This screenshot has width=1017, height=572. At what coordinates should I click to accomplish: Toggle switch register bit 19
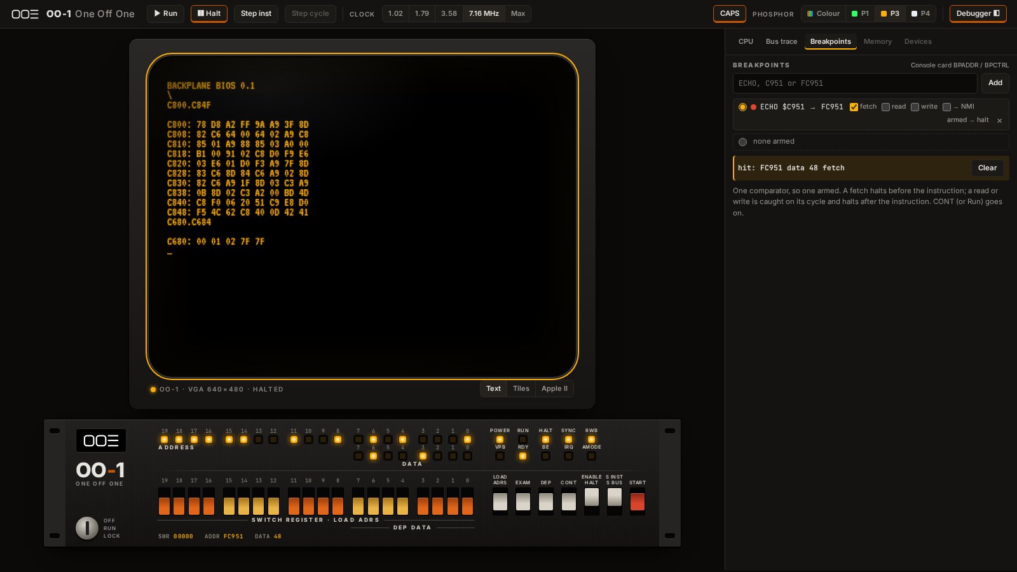pos(165,501)
